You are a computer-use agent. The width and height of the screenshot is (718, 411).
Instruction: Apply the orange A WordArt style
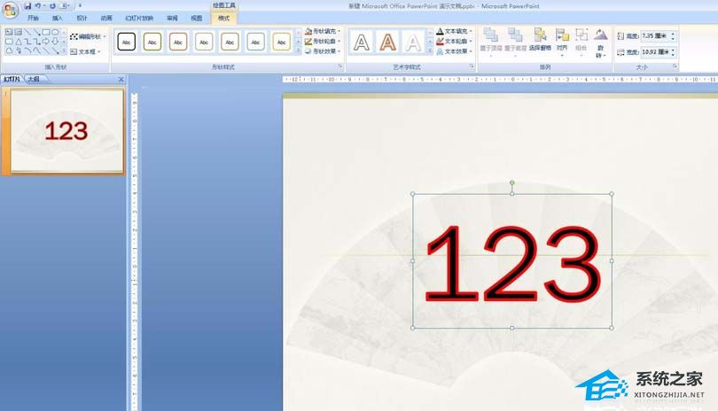pyautogui.click(x=388, y=43)
